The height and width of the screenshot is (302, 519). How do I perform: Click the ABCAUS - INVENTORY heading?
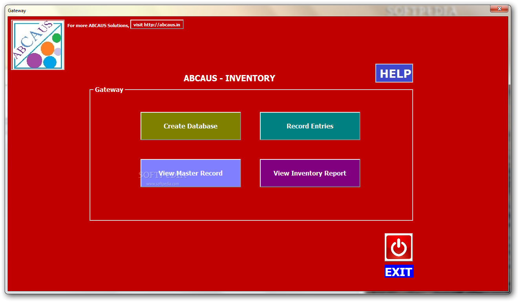229,78
